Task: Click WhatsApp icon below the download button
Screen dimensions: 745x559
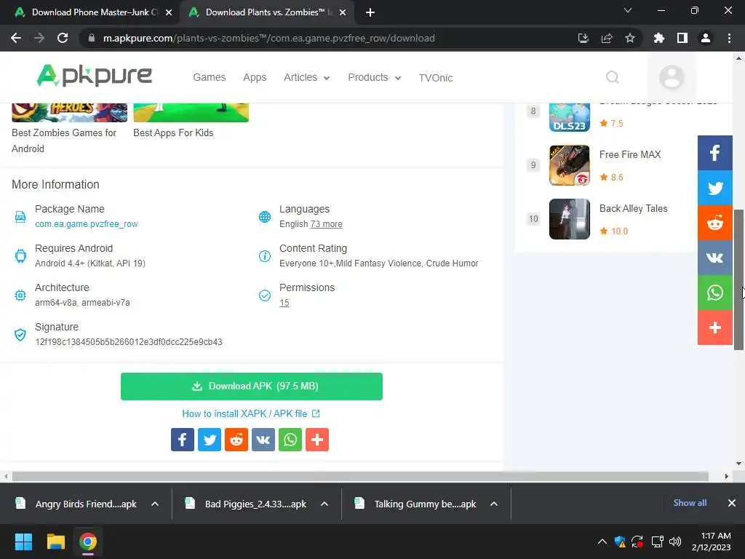Action: pyautogui.click(x=290, y=440)
